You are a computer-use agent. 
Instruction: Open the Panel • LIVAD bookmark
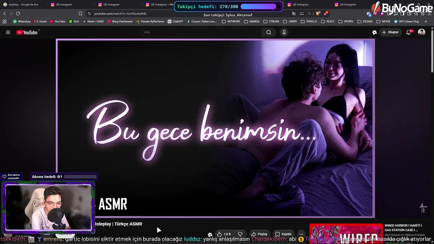(x=93, y=21)
